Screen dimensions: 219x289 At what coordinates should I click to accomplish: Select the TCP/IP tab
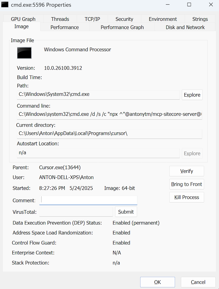coord(92,19)
